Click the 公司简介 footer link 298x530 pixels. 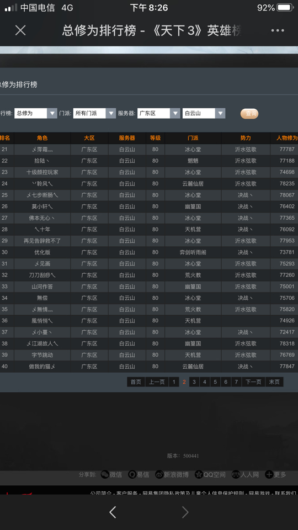pyautogui.click(x=101, y=493)
